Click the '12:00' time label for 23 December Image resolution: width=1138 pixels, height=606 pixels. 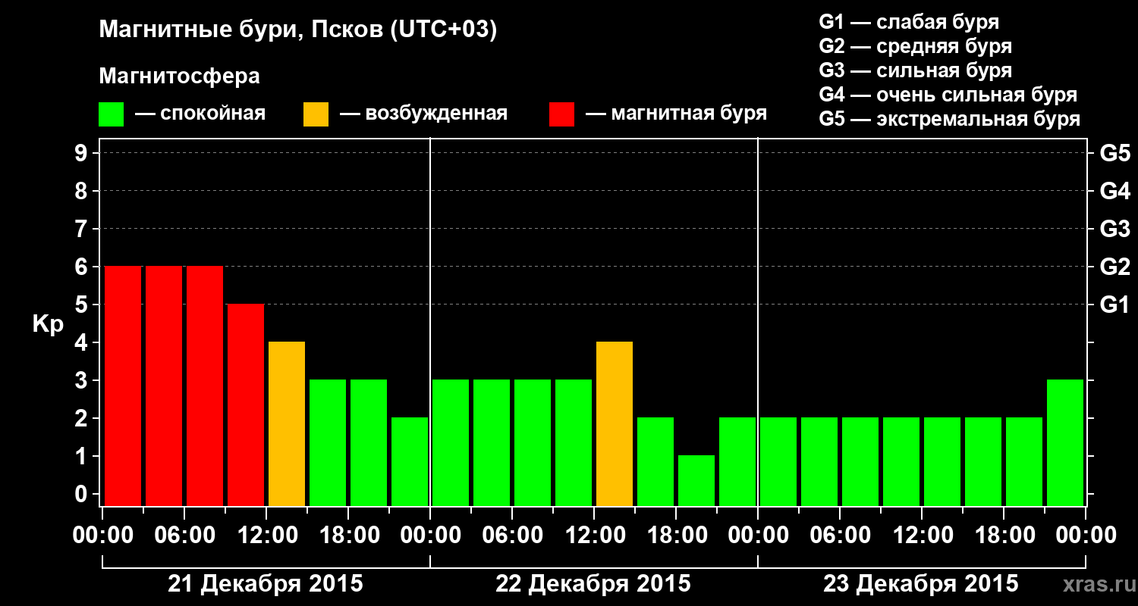pyautogui.click(x=922, y=536)
